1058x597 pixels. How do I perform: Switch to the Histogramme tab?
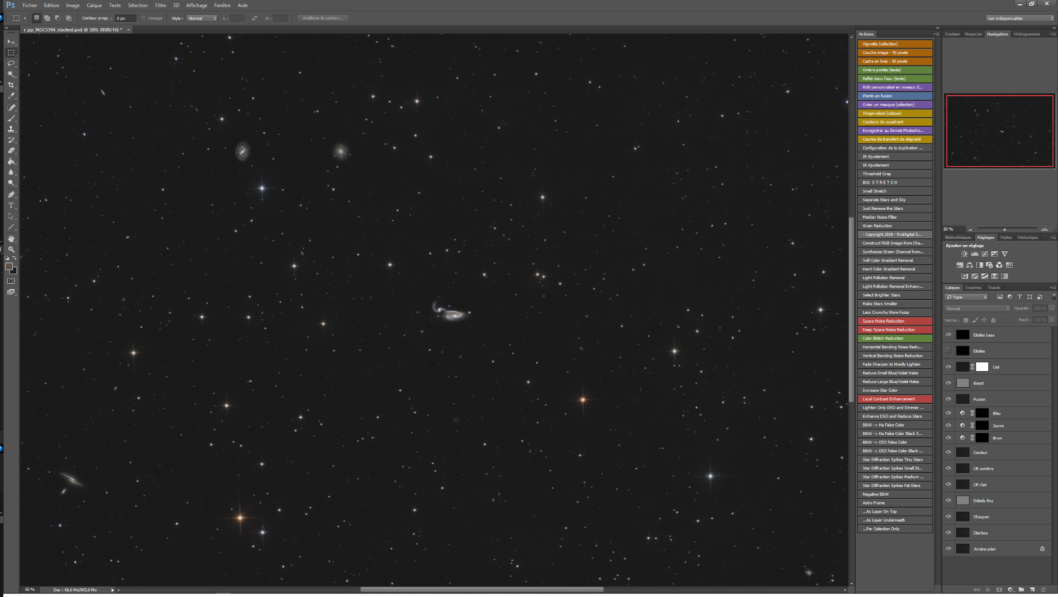[x=1026, y=34]
